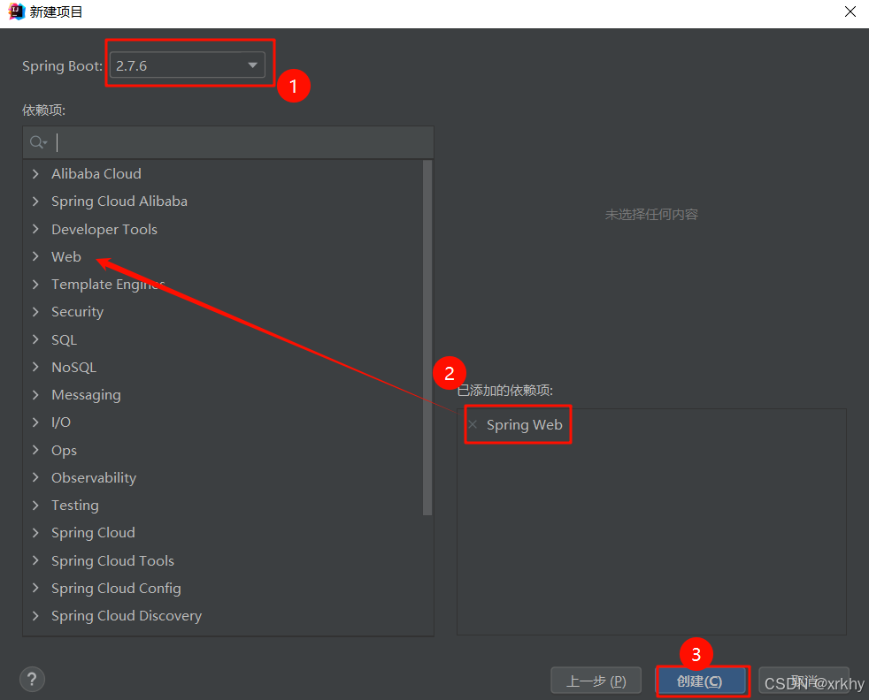Remove Spring Web dependency with X icon
Image resolution: width=869 pixels, height=700 pixels.
coord(473,424)
